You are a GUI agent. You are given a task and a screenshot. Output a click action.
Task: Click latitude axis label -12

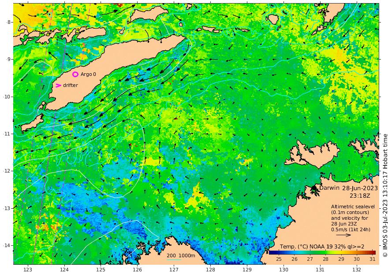[x=7, y=171]
